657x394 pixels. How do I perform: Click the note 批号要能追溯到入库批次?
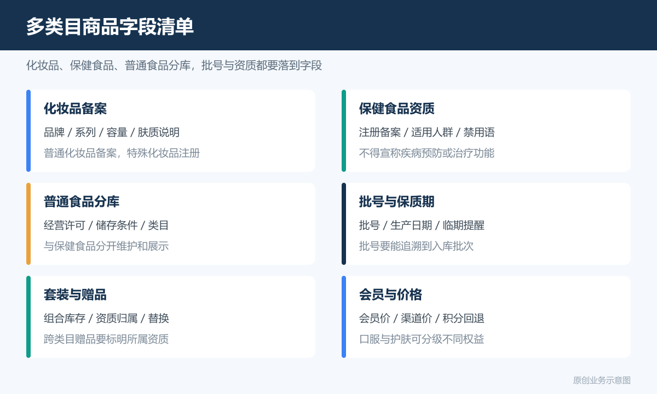coord(417,246)
